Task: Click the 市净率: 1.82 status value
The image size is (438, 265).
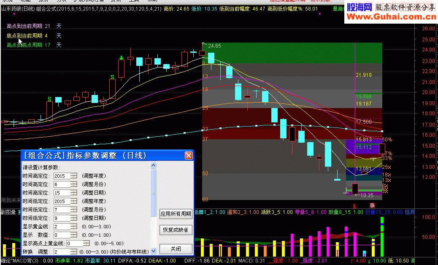Action: [x=69, y=261]
